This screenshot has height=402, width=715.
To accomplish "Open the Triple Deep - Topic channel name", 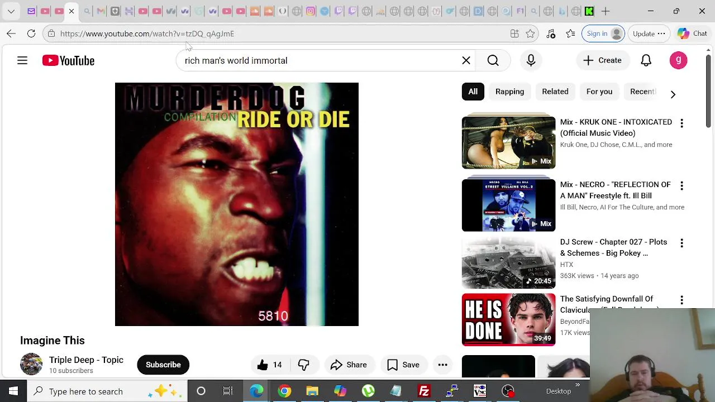I will click(86, 360).
